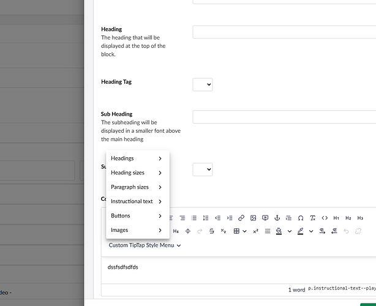The image size is (376, 306).
Task: Insert embedded media icon
Action: [265, 218]
